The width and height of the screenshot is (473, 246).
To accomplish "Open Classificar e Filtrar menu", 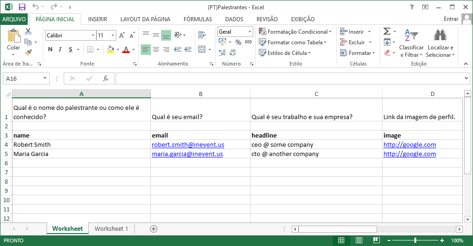I will 412,43.
